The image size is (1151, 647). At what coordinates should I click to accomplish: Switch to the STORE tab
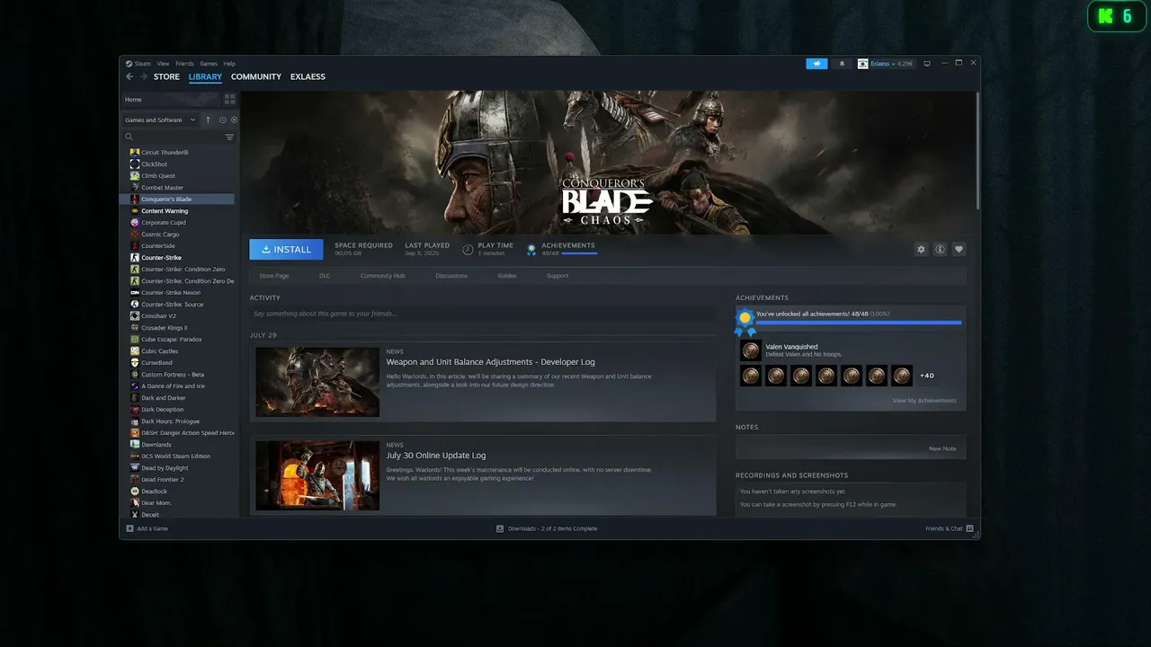click(166, 77)
